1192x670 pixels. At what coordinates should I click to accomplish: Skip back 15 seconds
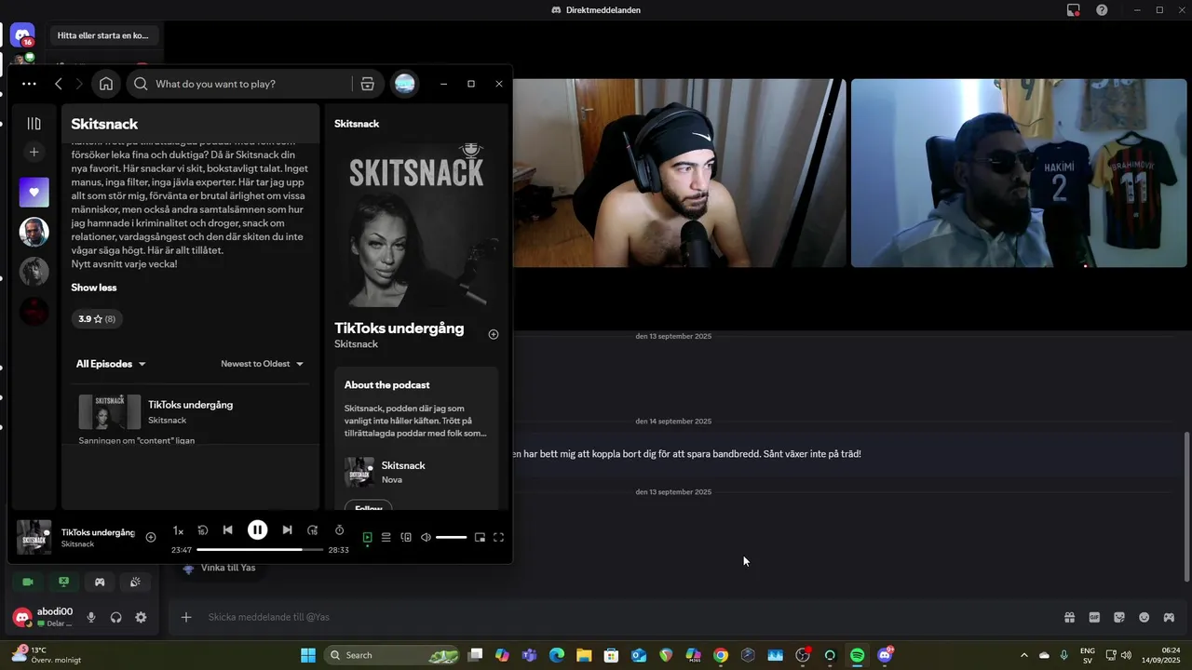(203, 530)
